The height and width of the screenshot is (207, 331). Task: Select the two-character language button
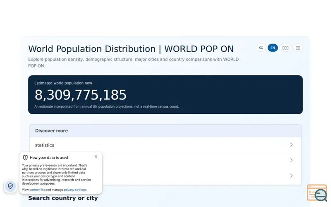[x=297, y=48]
